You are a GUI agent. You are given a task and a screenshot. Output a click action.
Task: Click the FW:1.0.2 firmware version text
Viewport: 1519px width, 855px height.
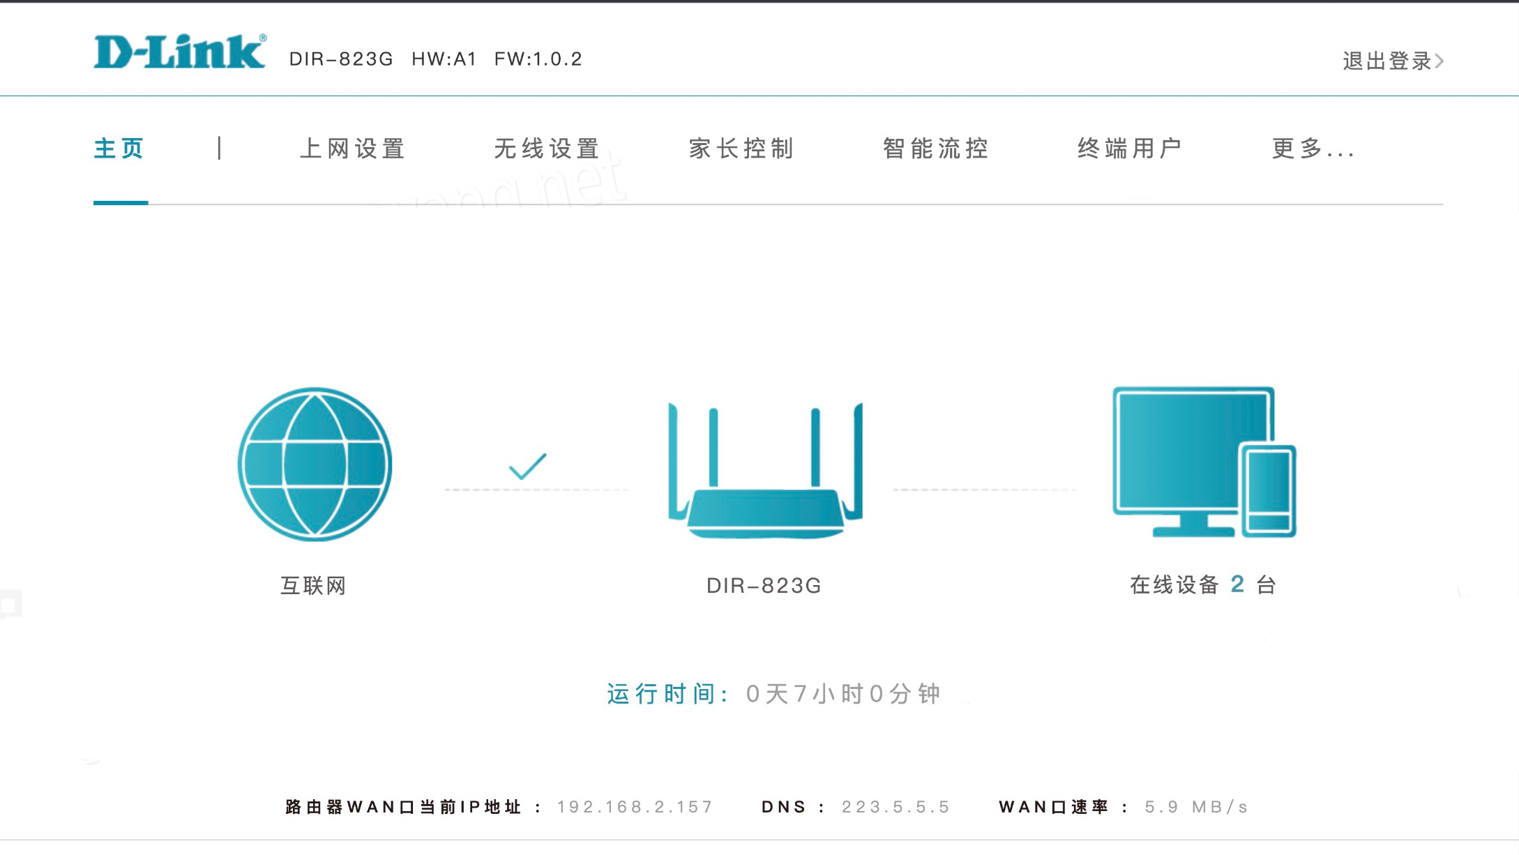click(538, 59)
